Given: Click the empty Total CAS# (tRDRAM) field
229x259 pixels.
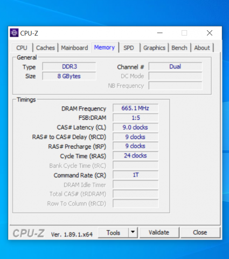Looking at the screenshot, I should (x=135, y=194).
